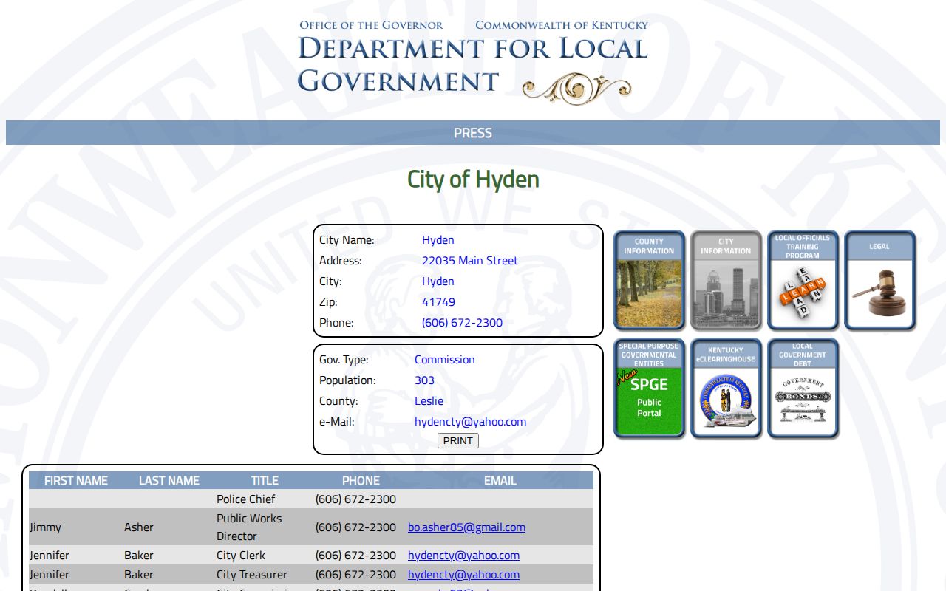Open the County Information tile
This screenshot has width=946, height=591.
click(649, 281)
